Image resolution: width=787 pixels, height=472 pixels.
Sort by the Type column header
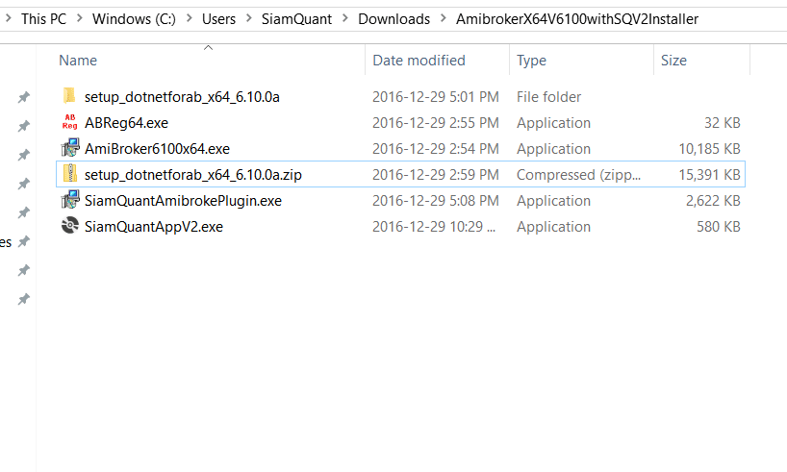pos(531,61)
